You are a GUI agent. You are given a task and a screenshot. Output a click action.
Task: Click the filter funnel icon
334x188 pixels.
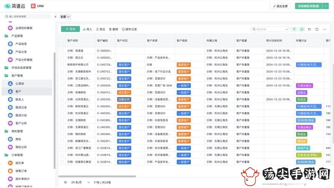pos(294,29)
